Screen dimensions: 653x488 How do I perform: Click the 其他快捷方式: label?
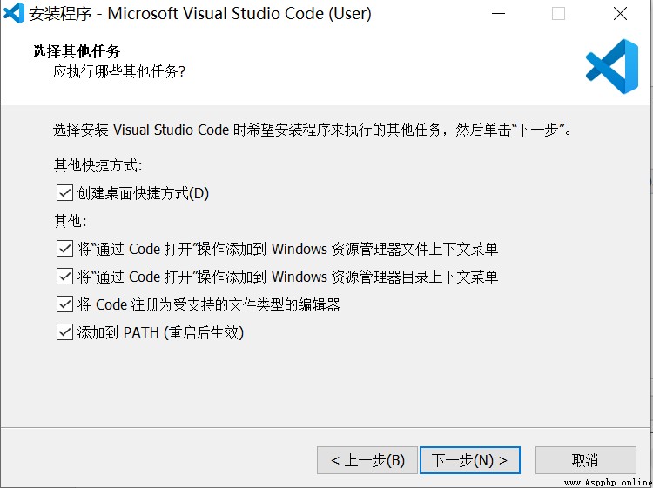[x=98, y=165]
